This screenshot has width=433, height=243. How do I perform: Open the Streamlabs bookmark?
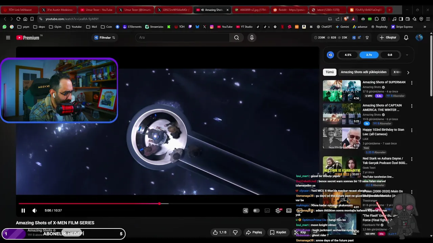click(x=154, y=27)
